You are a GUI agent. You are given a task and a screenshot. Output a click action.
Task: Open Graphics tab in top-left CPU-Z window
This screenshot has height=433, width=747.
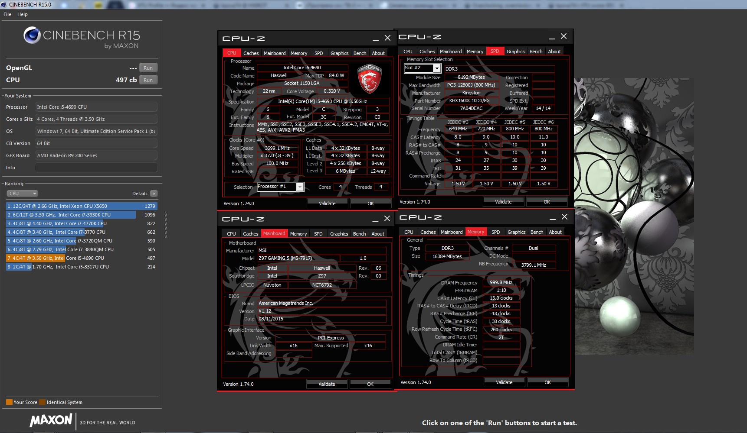coord(339,53)
